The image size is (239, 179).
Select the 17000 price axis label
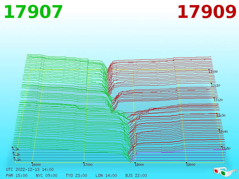[x=88, y=165]
